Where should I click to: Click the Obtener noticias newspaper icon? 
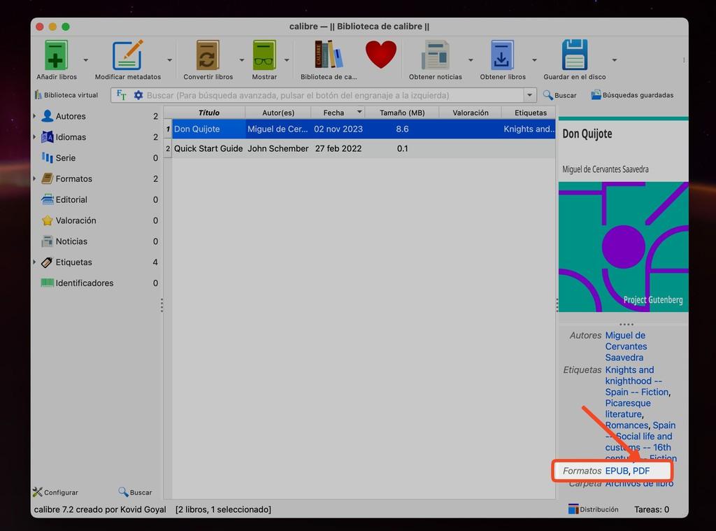[x=435, y=55]
